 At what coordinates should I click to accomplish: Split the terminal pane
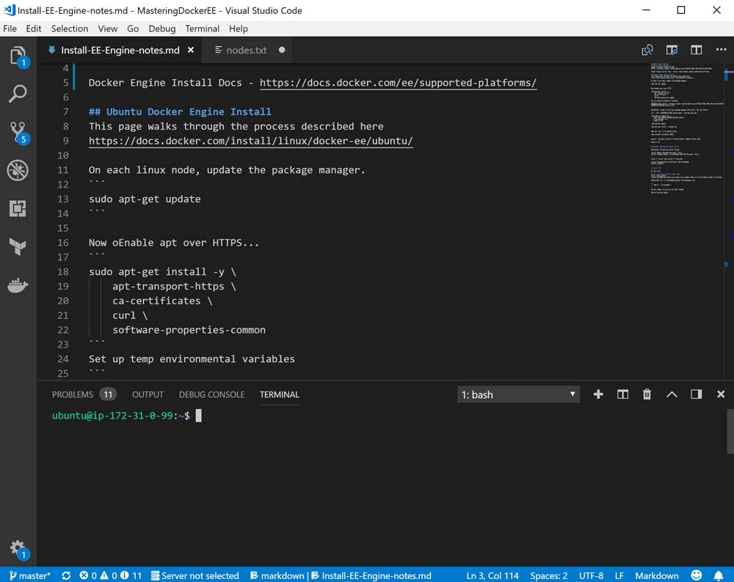click(x=622, y=394)
